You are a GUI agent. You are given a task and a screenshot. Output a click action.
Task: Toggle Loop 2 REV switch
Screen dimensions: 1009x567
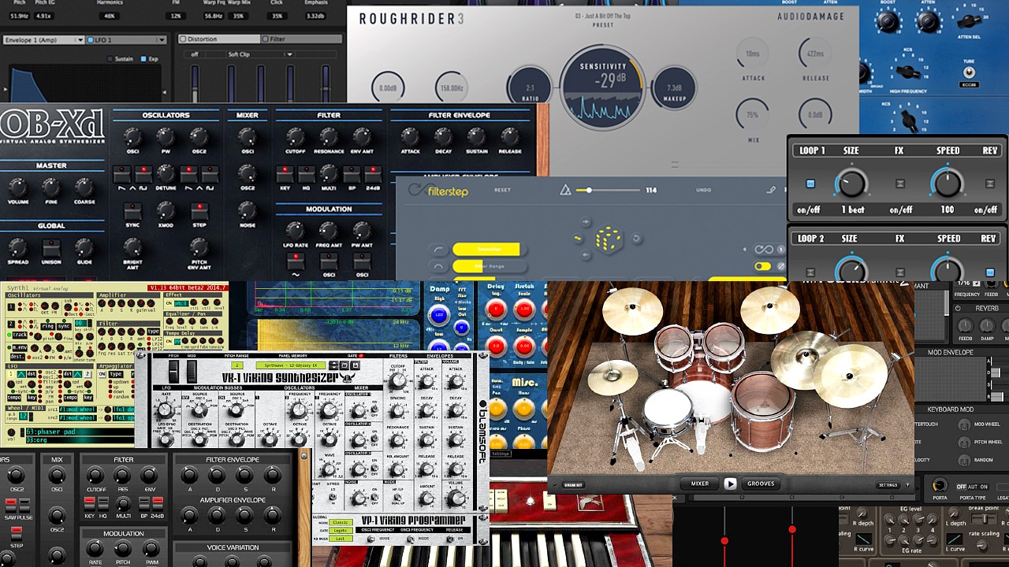(990, 272)
